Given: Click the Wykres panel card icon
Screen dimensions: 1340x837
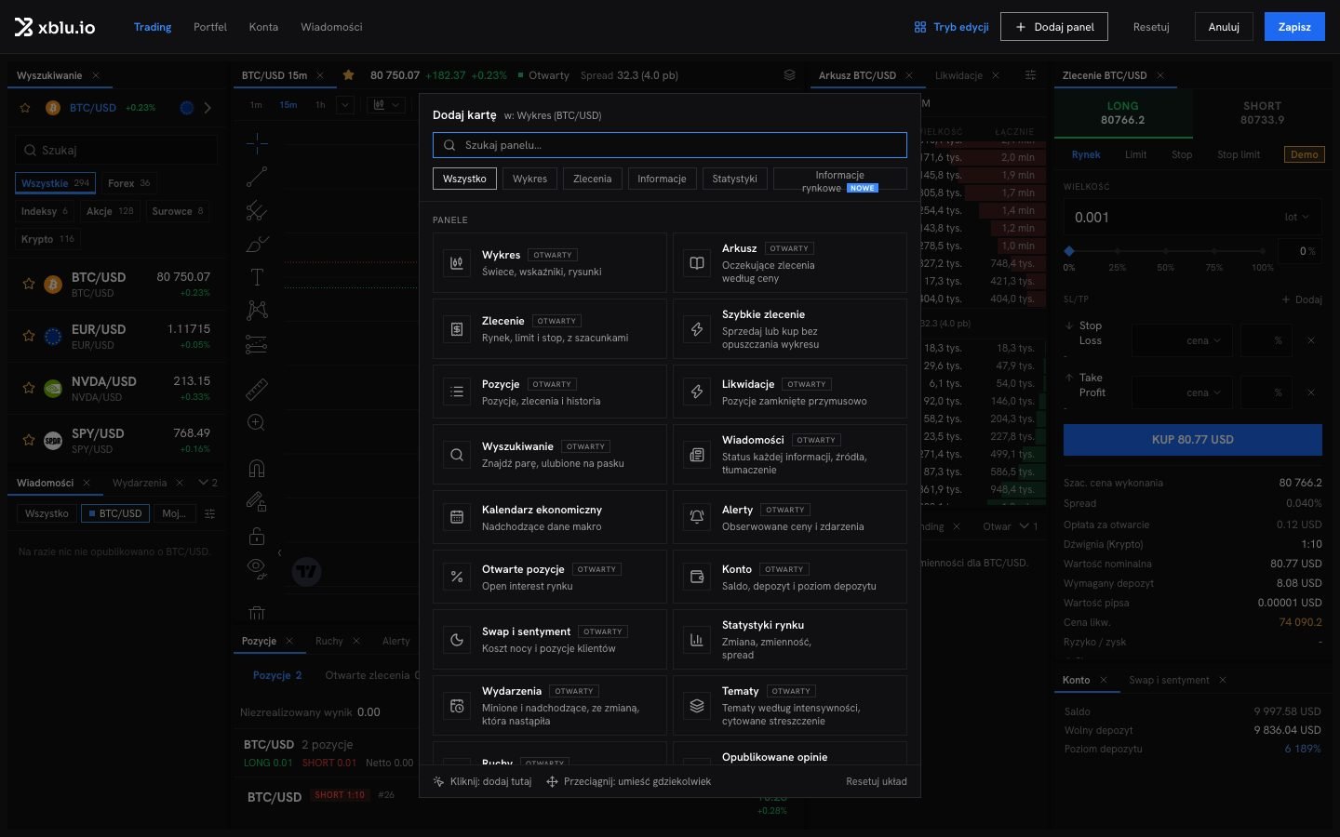Looking at the screenshot, I should pos(457,263).
